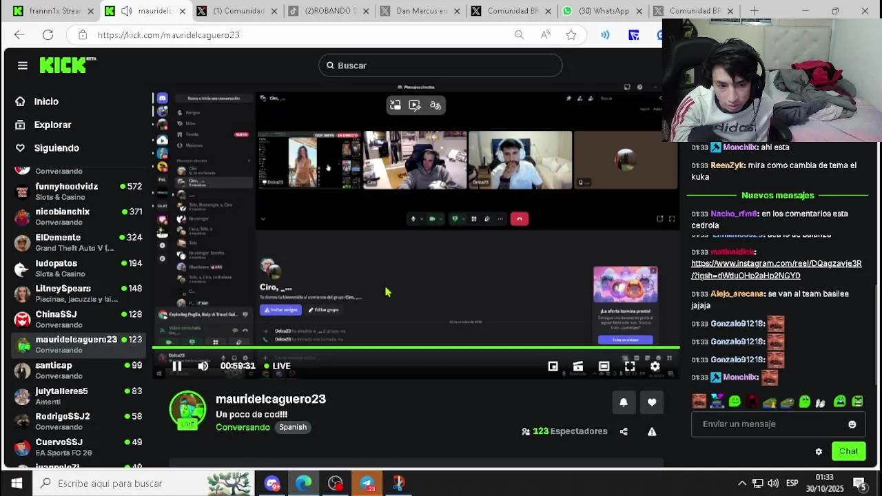Open santicap channel in sidebar
The height and width of the screenshot is (496, 882).
pos(78,370)
